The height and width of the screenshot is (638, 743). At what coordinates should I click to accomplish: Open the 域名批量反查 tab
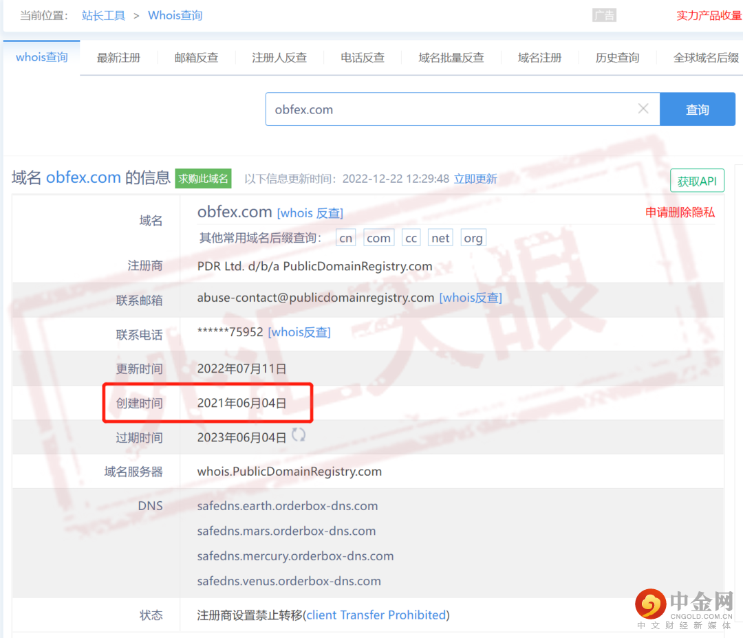[451, 58]
